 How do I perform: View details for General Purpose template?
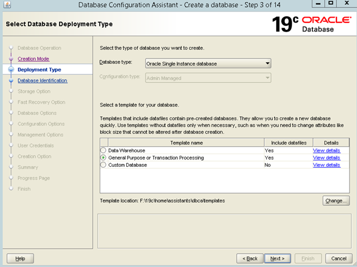[327, 158]
